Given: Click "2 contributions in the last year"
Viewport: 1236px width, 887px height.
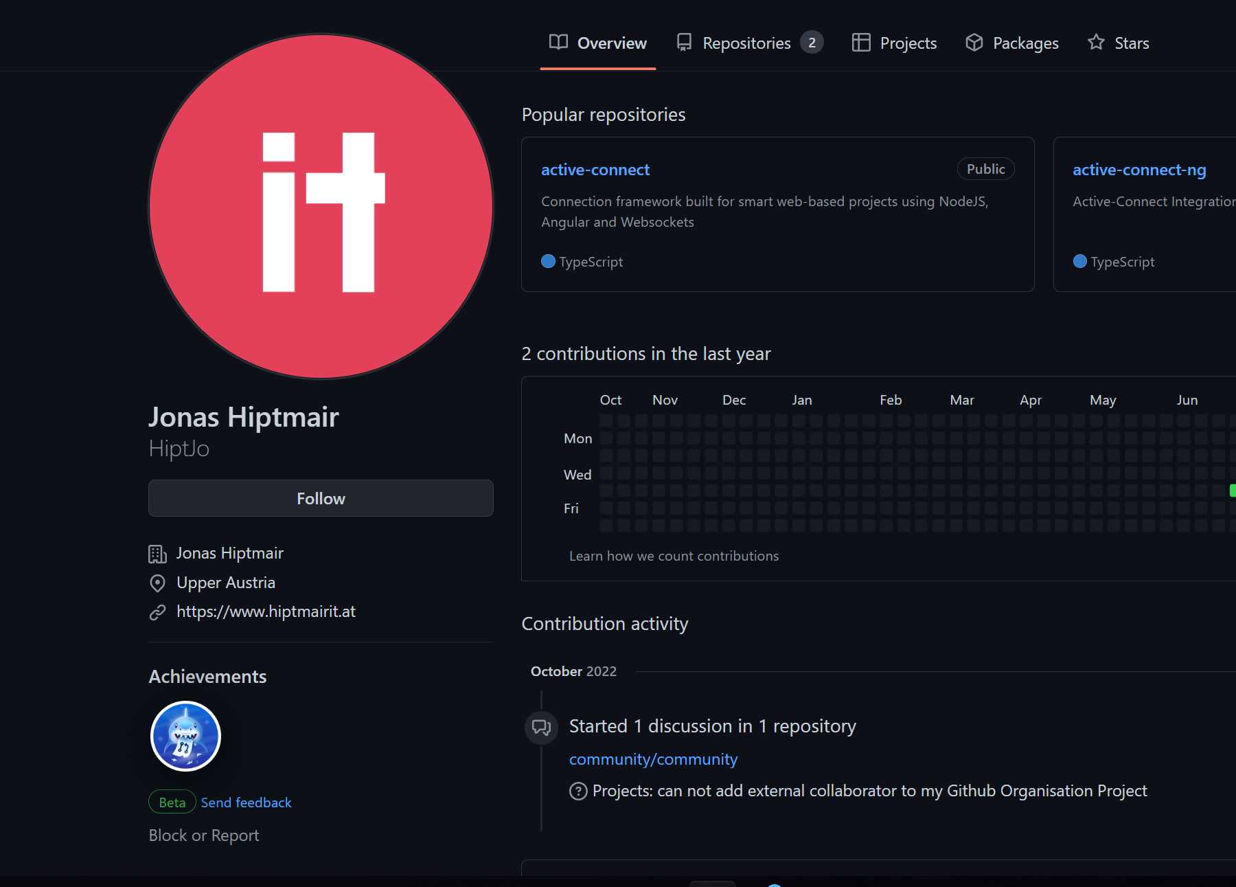Looking at the screenshot, I should click(x=646, y=354).
